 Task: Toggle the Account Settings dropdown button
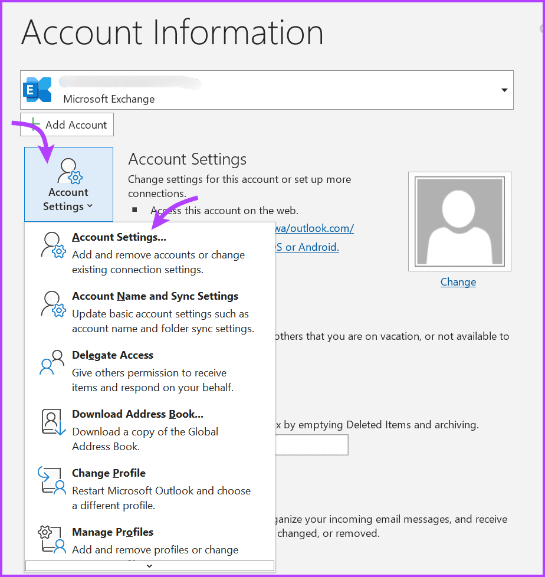coord(68,184)
